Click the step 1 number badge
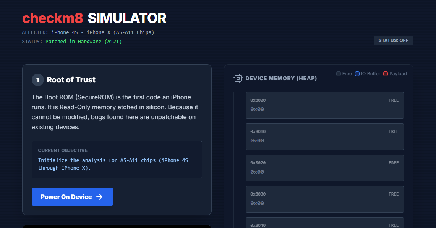 click(38, 80)
